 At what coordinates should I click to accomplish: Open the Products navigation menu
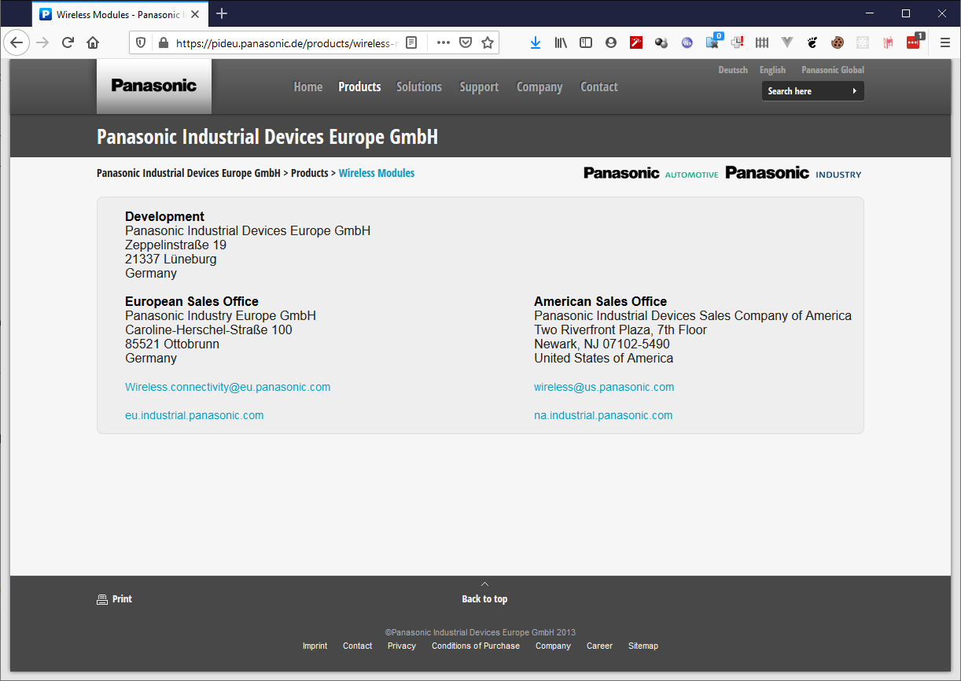click(x=359, y=87)
